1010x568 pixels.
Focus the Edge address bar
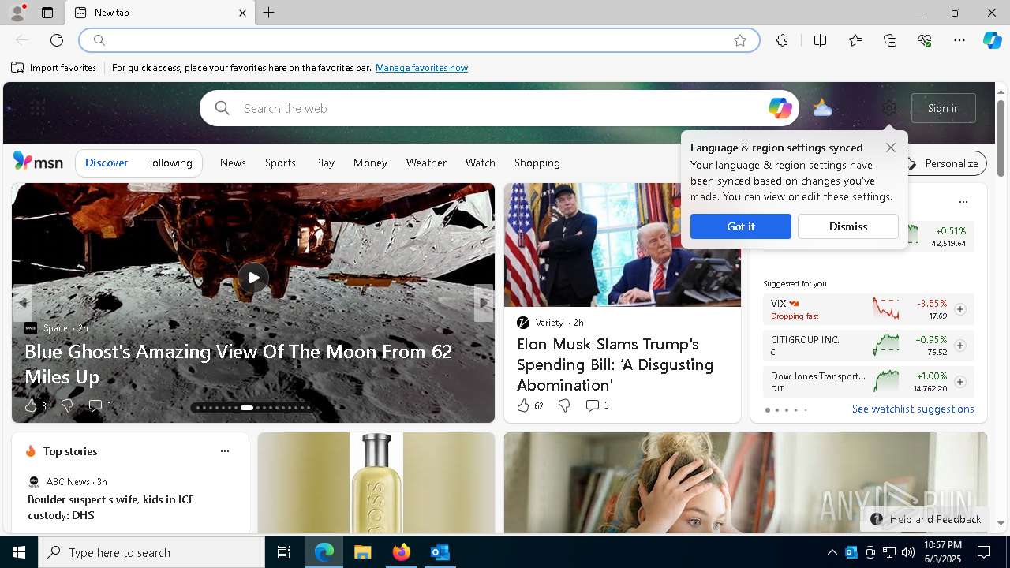418,40
